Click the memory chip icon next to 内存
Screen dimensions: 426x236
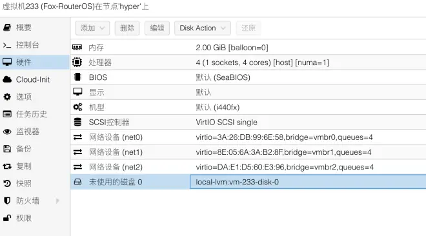pos(77,48)
